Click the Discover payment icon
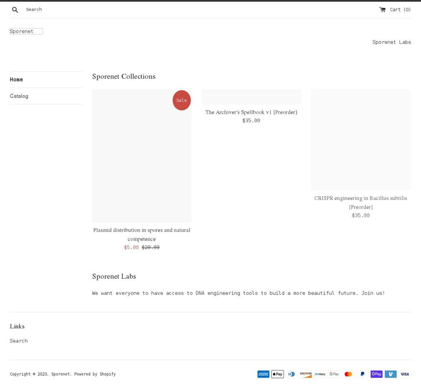This screenshot has width=421, height=388. [x=306, y=374]
